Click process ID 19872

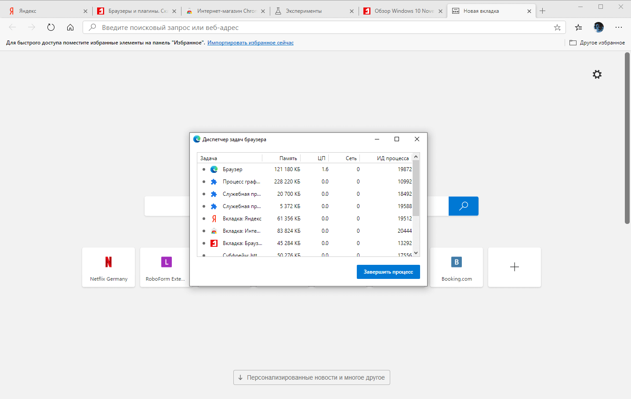[405, 169]
